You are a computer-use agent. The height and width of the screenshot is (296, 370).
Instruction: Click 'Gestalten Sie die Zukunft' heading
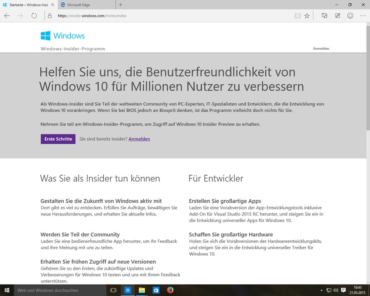click(101, 201)
